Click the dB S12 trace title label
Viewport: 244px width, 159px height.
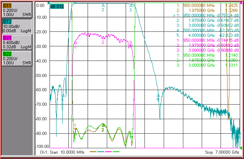pos(57,7)
